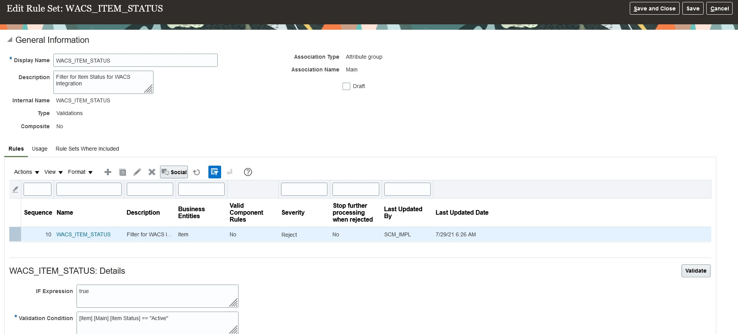Click the Business Entities filter field

(x=201, y=189)
